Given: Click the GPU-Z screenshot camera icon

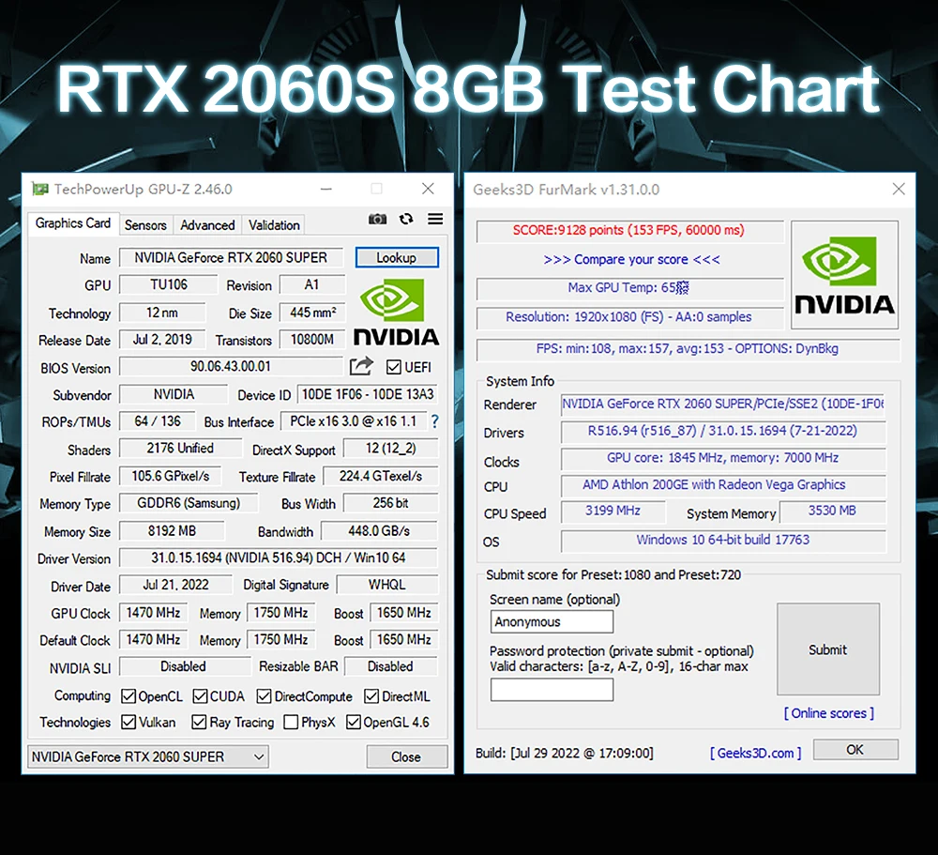Looking at the screenshot, I should click(377, 219).
